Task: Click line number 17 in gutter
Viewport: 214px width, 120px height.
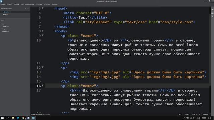Action: [x=38, y=90]
